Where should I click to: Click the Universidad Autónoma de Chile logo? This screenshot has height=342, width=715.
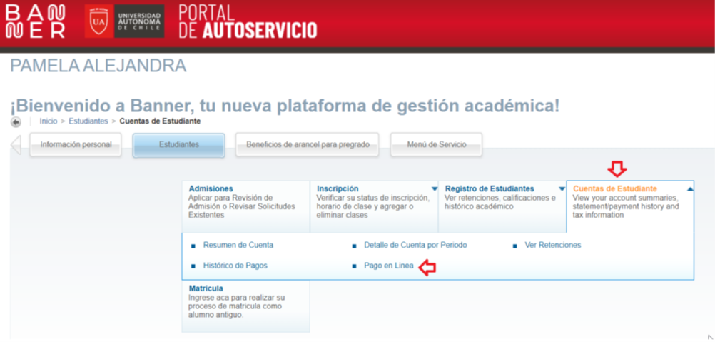coord(125,22)
